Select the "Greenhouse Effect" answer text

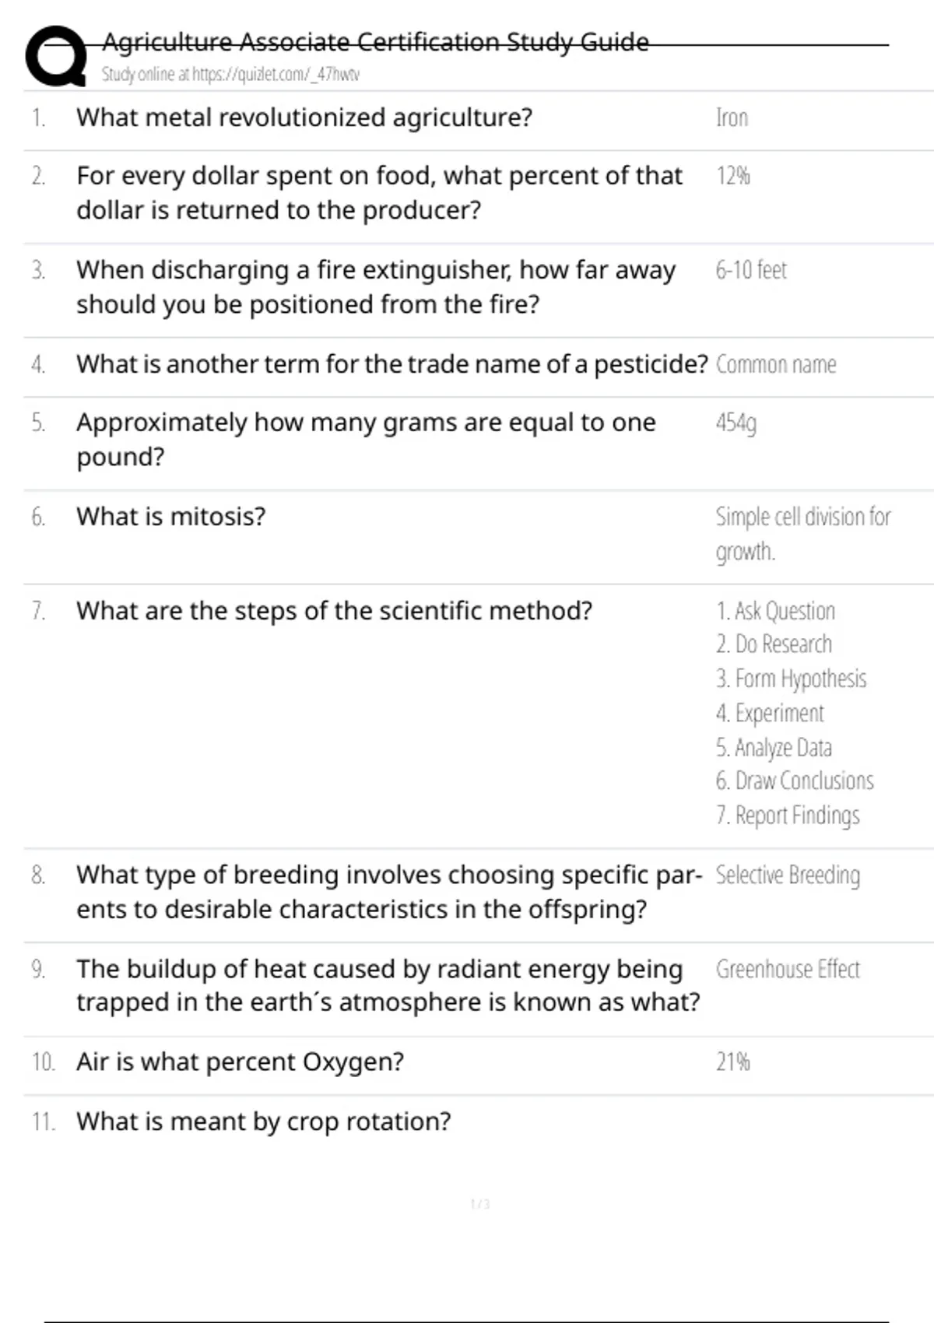click(788, 970)
